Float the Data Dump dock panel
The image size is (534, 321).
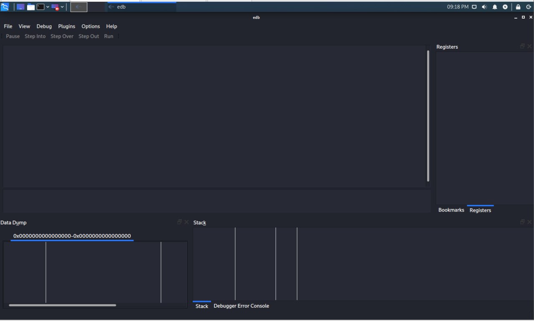[x=179, y=222]
